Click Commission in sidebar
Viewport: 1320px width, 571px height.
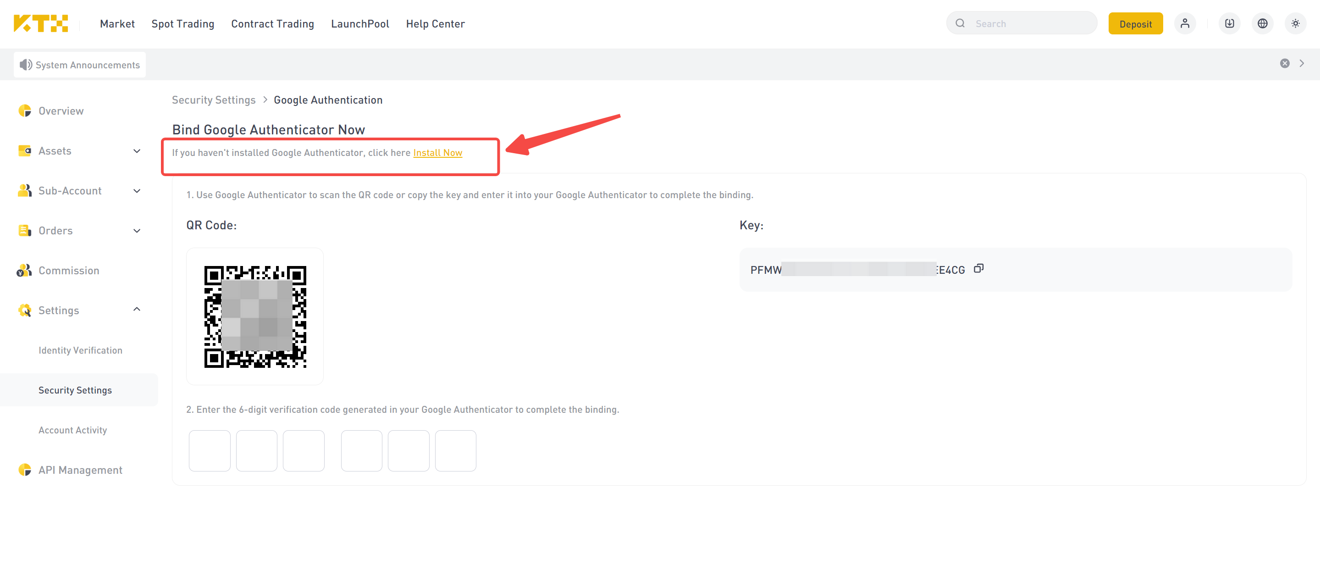[x=69, y=271]
